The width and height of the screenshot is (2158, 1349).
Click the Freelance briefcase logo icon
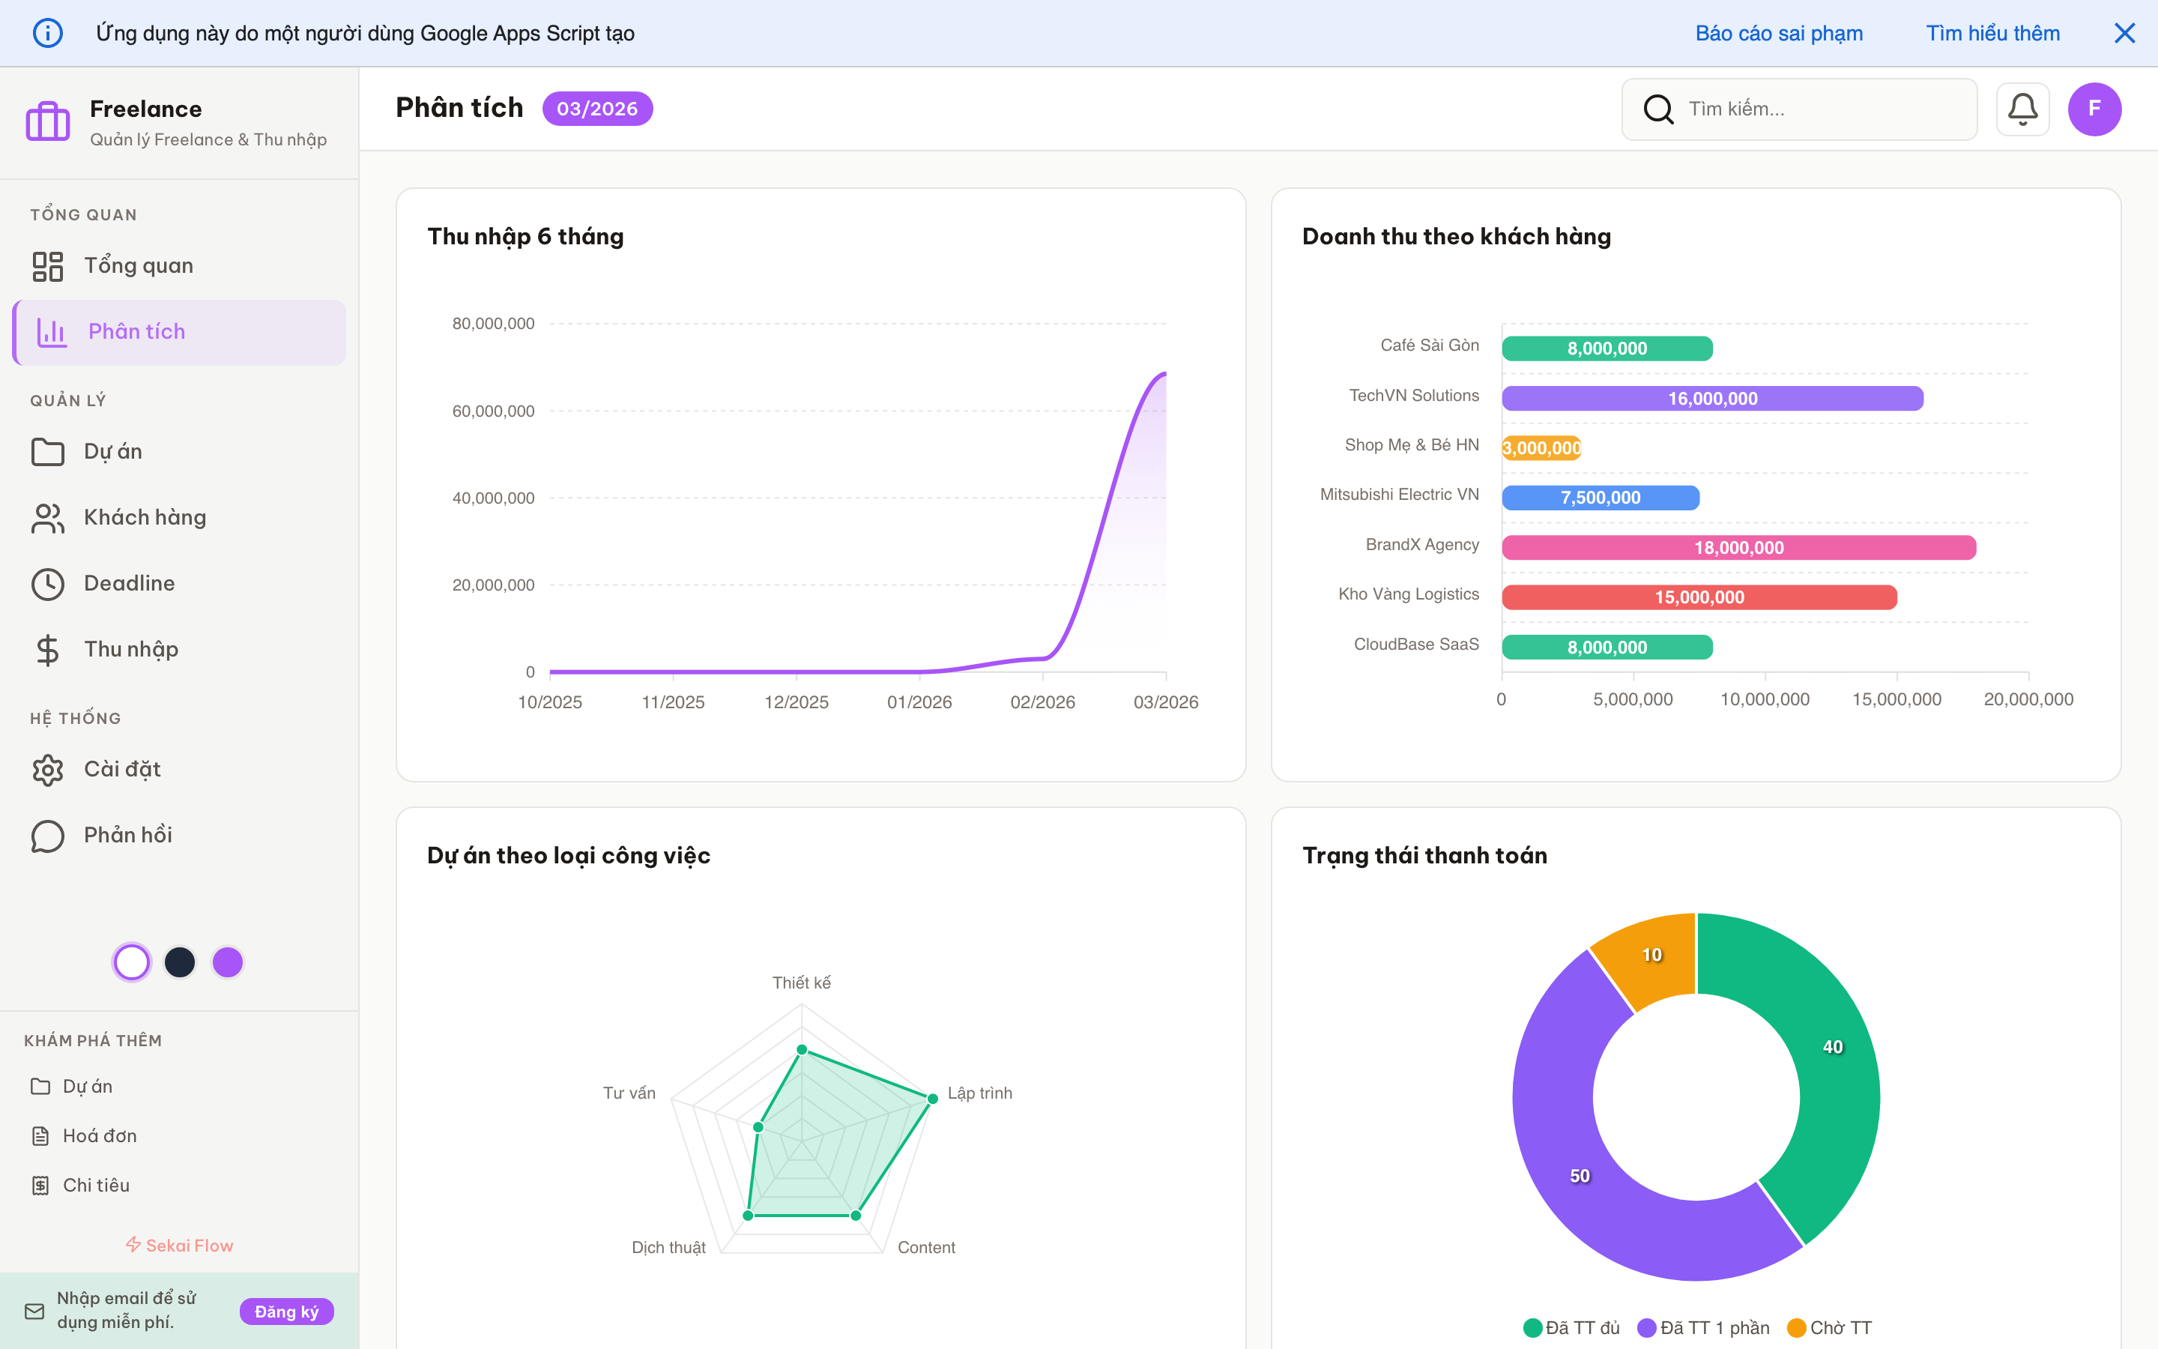click(x=48, y=121)
